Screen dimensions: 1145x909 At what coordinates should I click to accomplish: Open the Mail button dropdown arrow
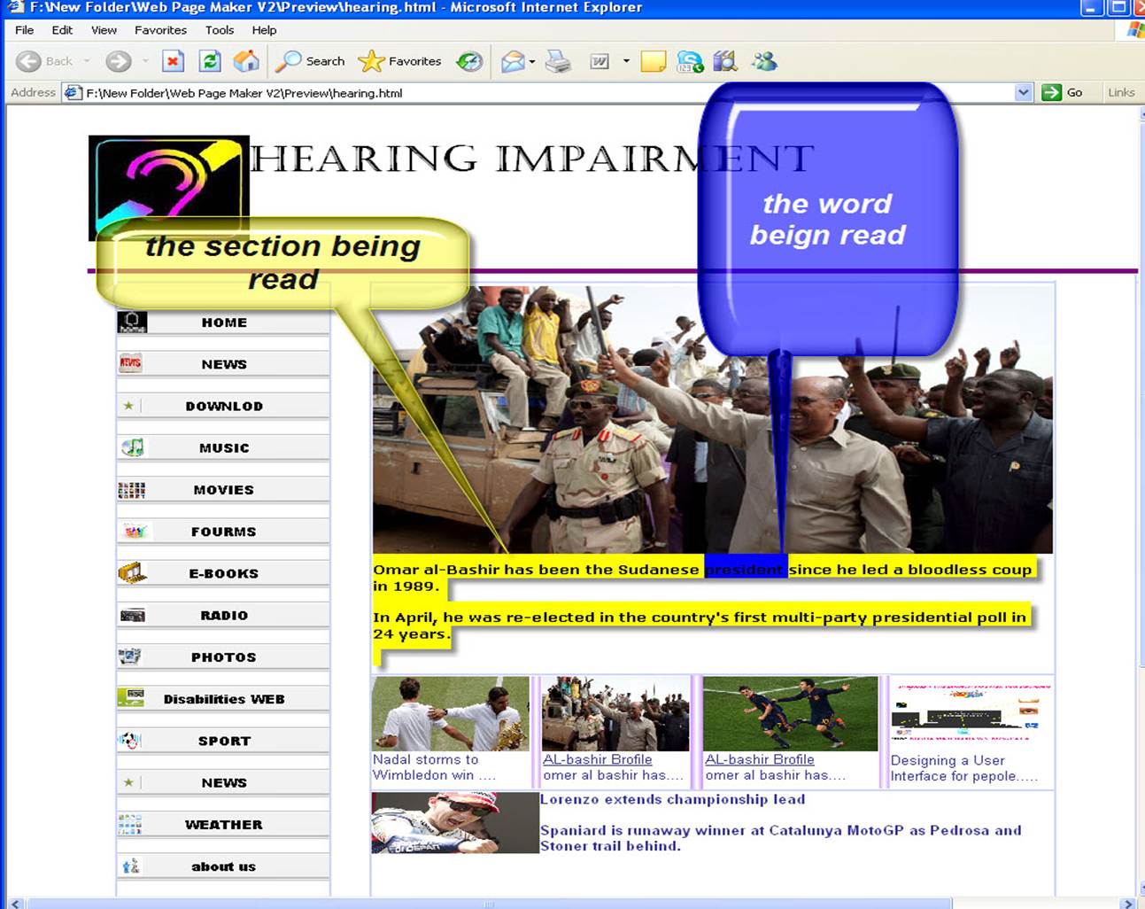tap(532, 62)
